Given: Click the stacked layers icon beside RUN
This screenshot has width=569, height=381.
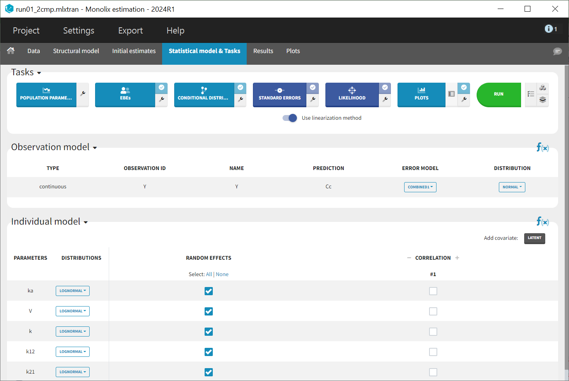Looking at the screenshot, I should click(x=542, y=100).
